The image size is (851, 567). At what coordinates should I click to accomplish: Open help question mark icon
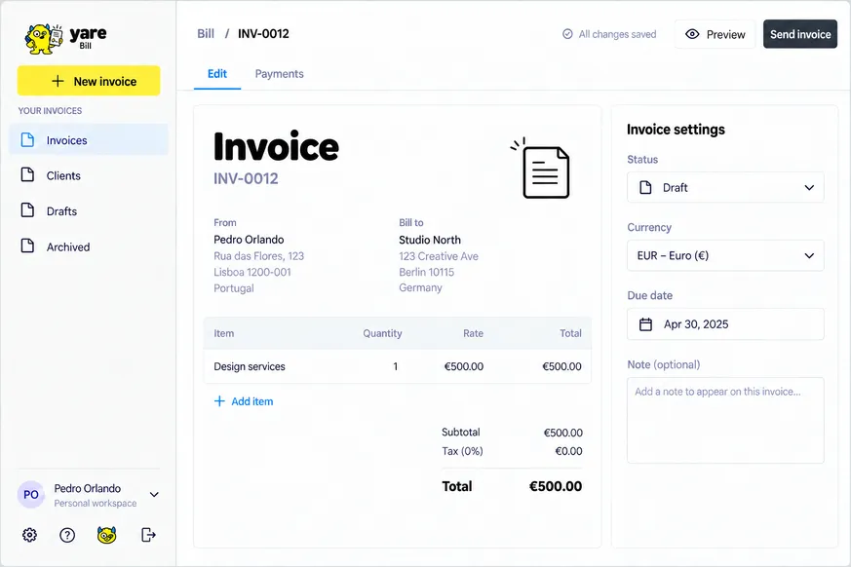click(67, 536)
